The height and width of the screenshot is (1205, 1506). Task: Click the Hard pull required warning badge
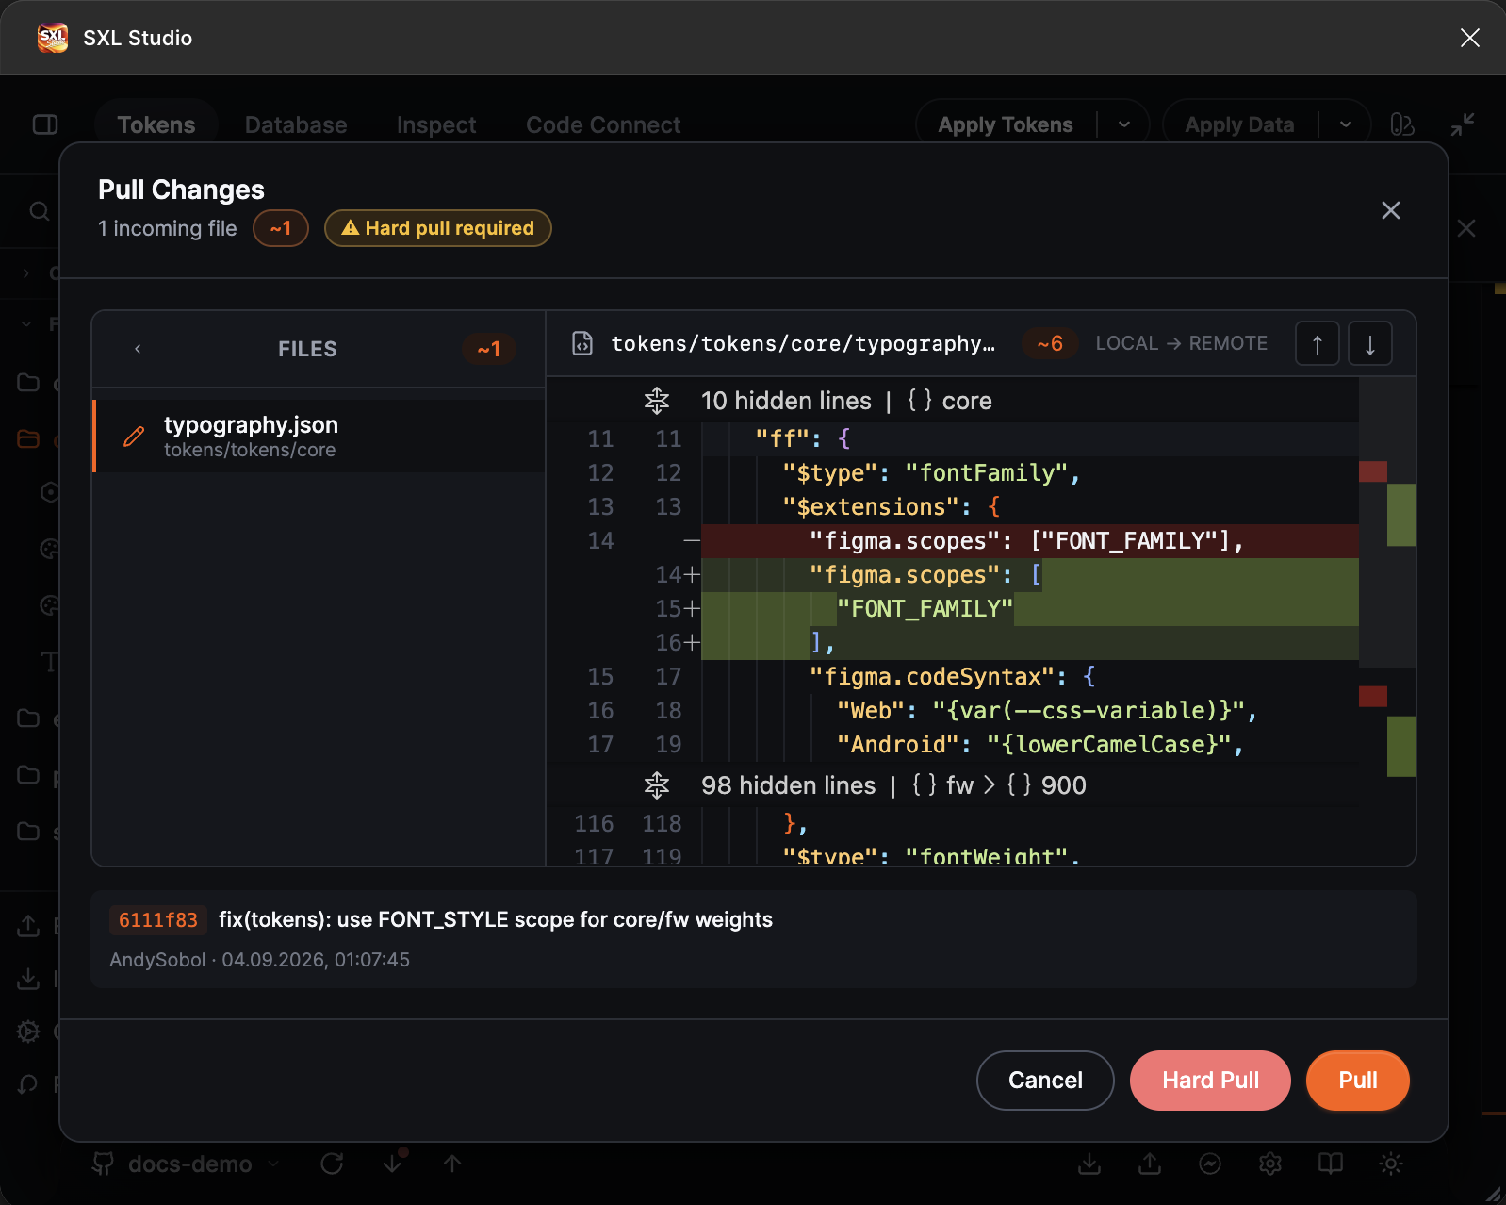point(438,228)
